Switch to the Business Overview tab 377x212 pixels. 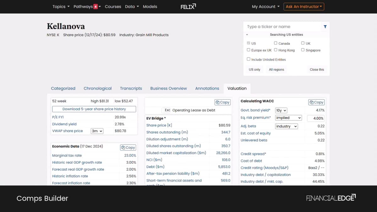pyautogui.click(x=168, y=89)
